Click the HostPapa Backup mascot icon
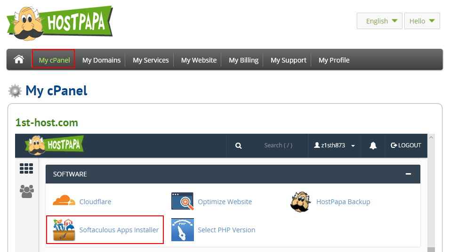 point(300,202)
